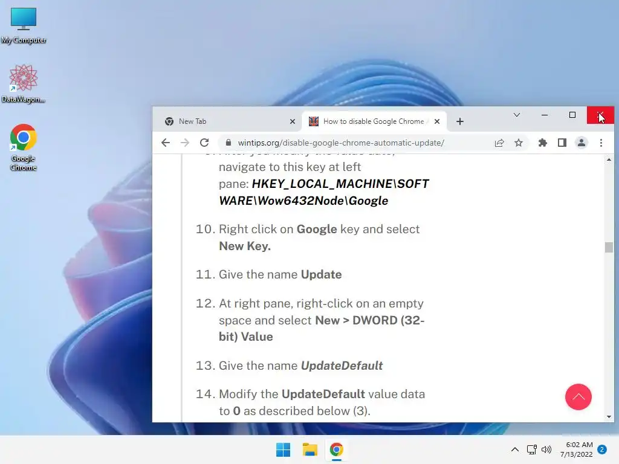Click the italic 'UpdateDefault' text in step 13

(x=342, y=366)
